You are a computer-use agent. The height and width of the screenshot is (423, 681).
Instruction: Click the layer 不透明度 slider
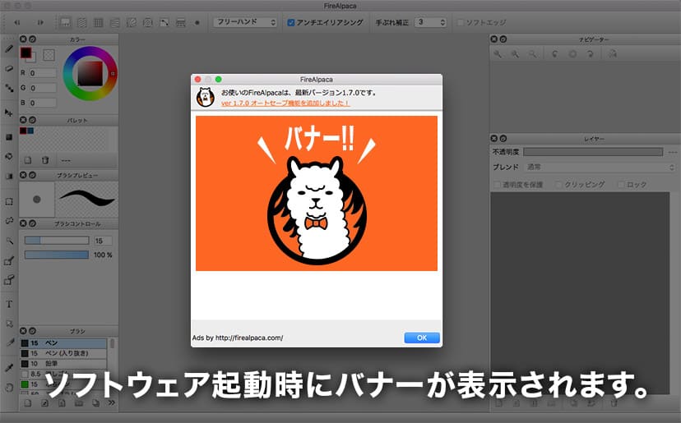[593, 152]
